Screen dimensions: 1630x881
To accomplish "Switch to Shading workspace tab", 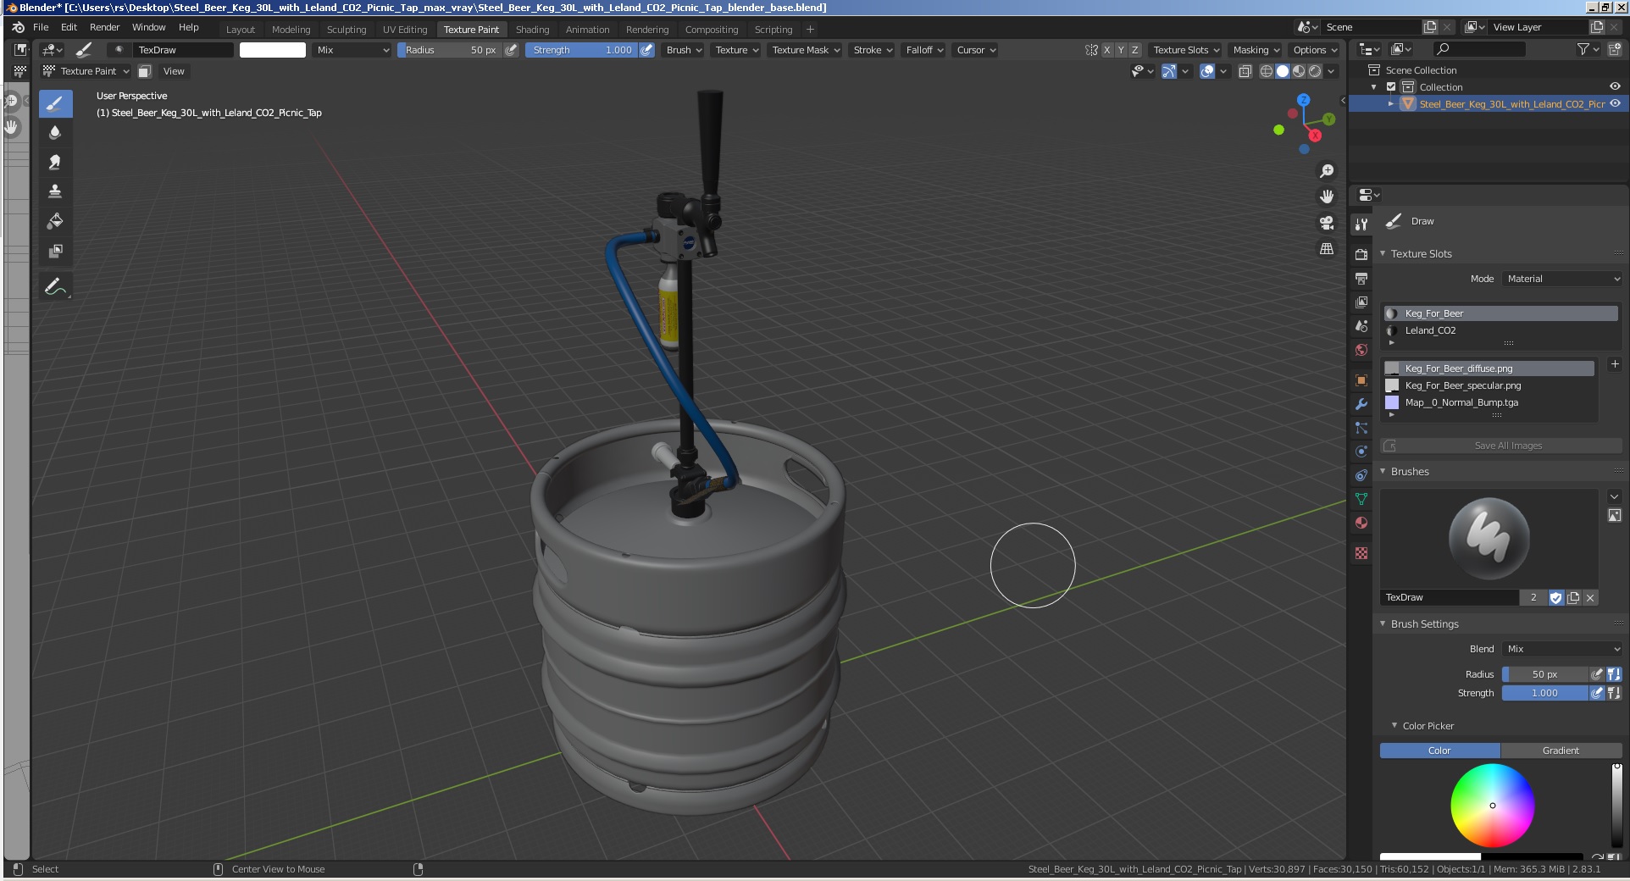I will (x=532, y=30).
